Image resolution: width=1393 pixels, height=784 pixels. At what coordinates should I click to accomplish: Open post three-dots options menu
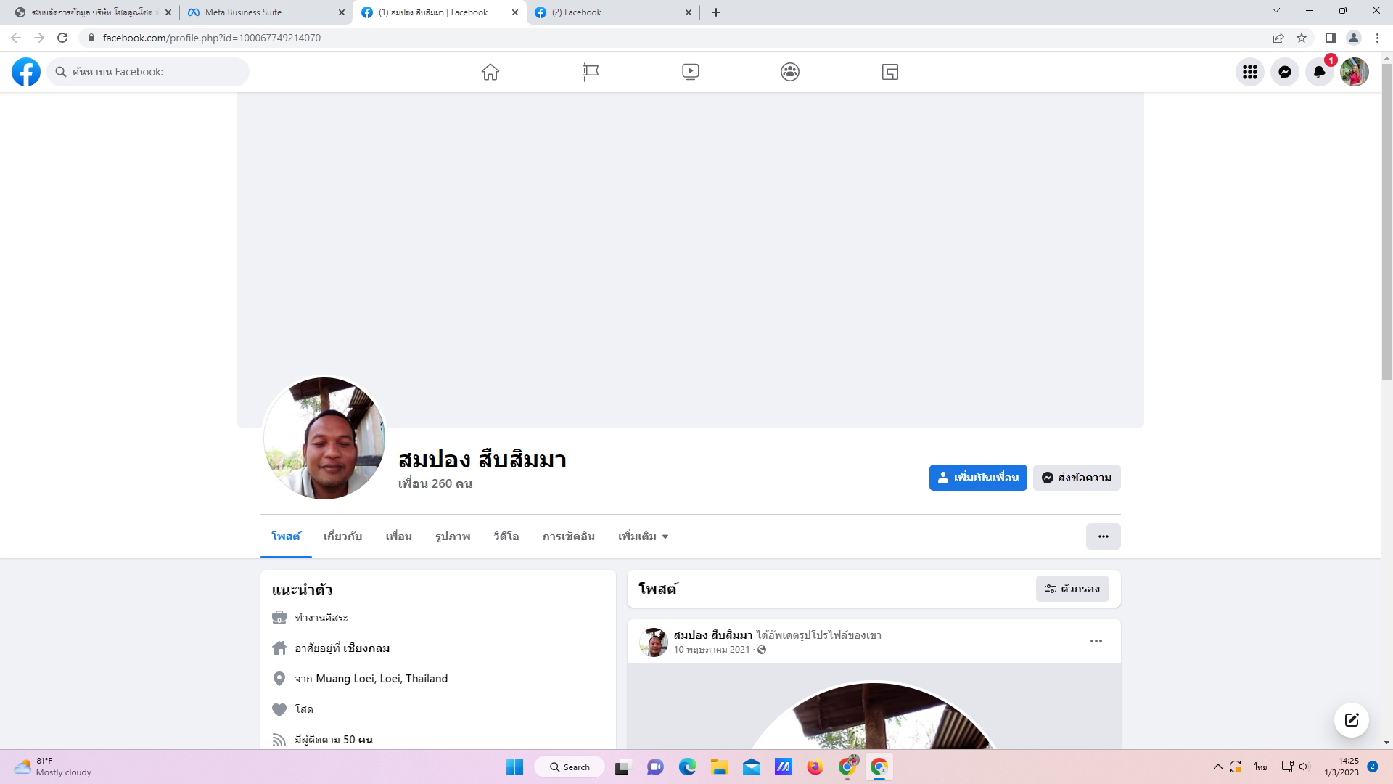click(x=1096, y=641)
